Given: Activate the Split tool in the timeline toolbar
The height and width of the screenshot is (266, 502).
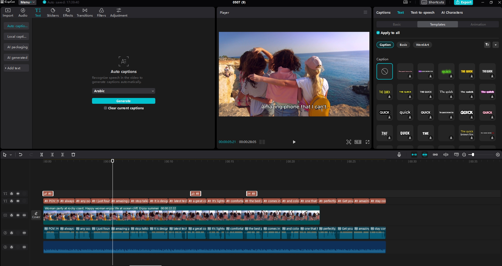Looking at the screenshot, I should click(41, 155).
